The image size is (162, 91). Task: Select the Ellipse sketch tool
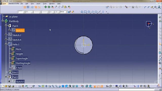[96, 12]
